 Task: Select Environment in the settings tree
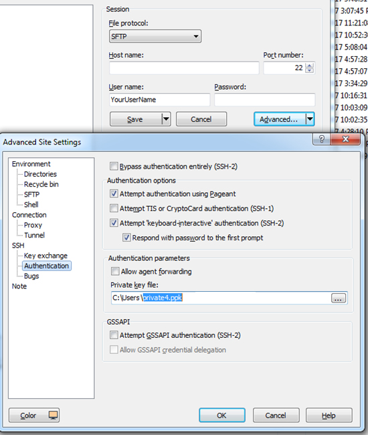point(31,164)
